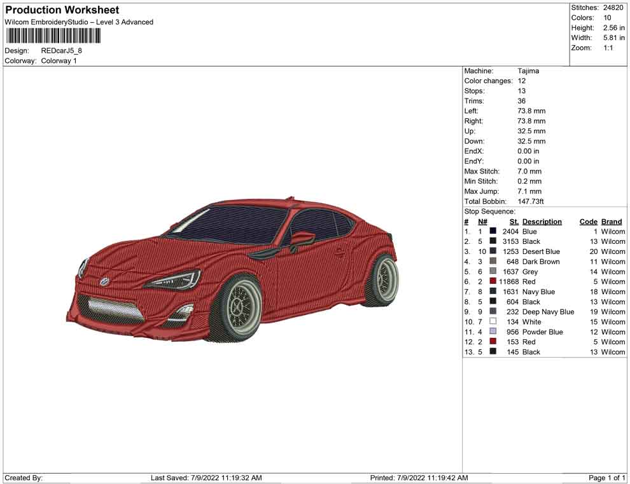Pick the Dark Brown thread swatch

click(493, 262)
